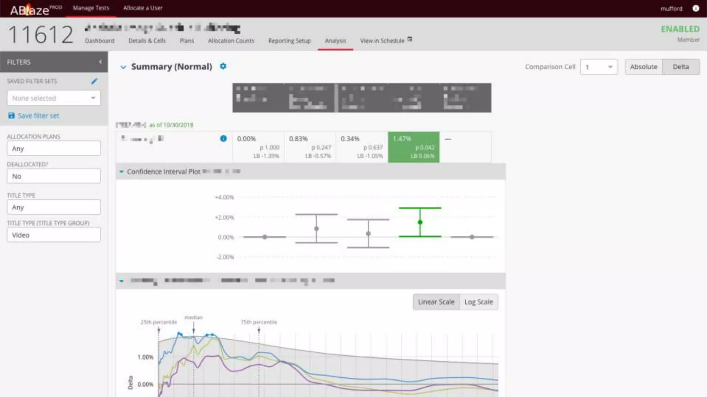Go to the Reporting Setup tab

(289, 41)
